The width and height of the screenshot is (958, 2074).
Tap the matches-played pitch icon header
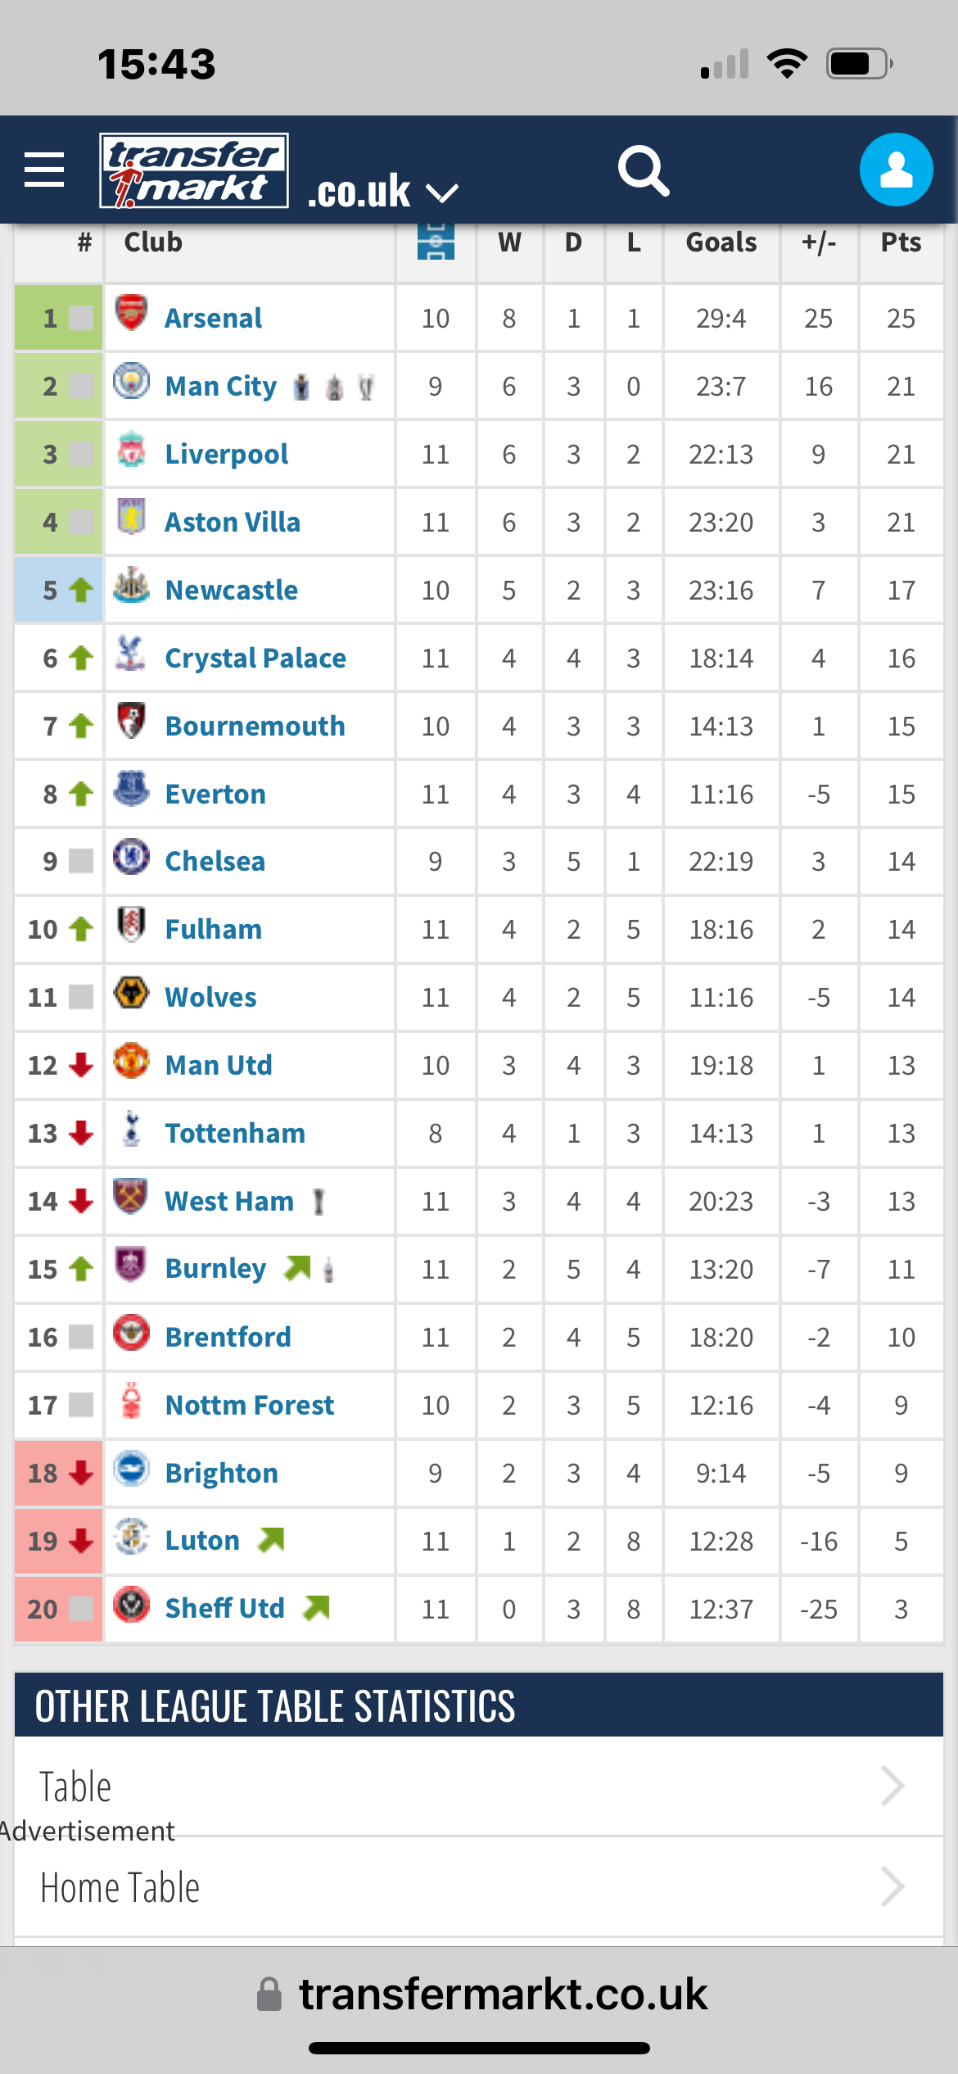click(x=436, y=242)
